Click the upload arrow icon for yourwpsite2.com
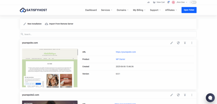 185,95
